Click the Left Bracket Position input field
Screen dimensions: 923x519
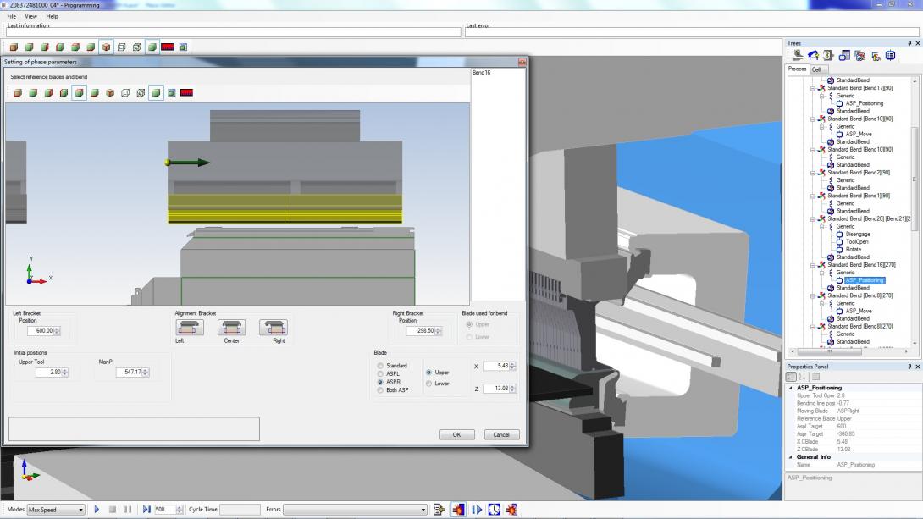coord(43,331)
